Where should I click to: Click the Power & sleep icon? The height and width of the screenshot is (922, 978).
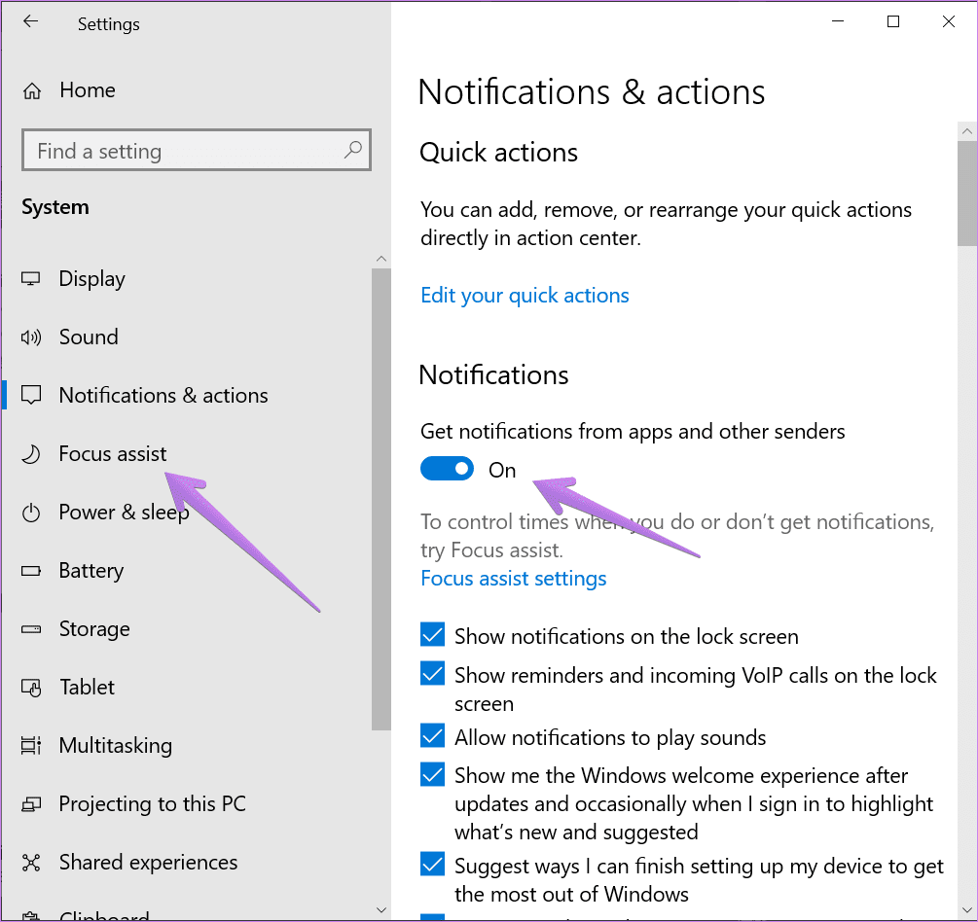(x=32, y=513)
